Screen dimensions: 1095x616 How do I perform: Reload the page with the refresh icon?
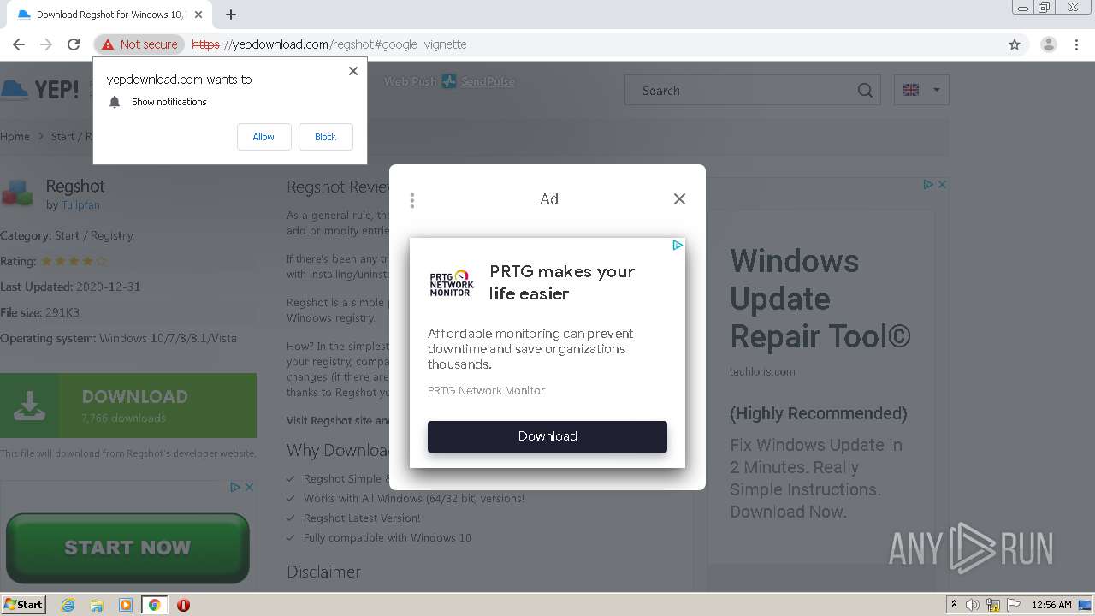(x=74, y=44)
